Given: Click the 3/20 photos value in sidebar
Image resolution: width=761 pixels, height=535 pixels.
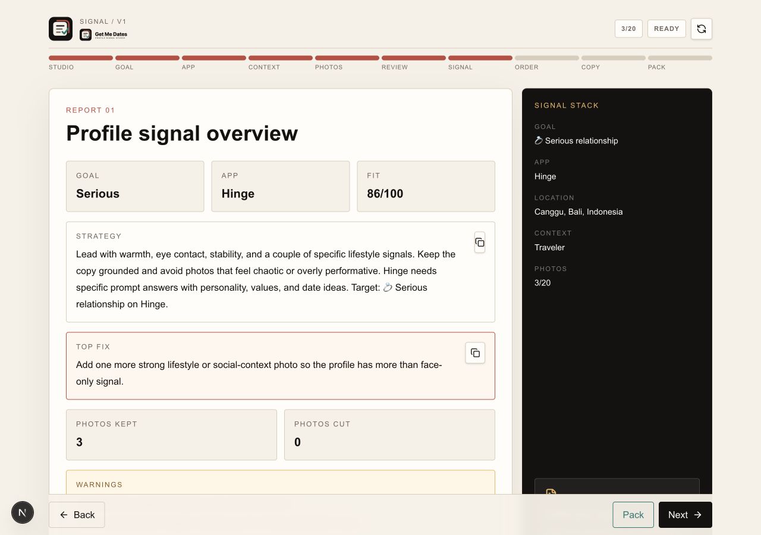Looking at the screenshot, I should coord(542,283).
